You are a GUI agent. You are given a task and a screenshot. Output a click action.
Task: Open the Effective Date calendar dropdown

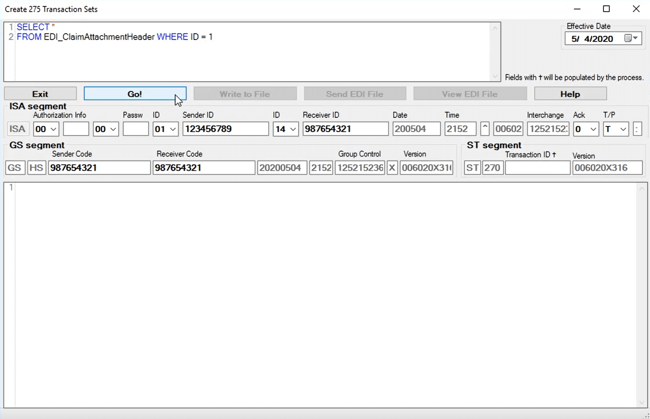click(632, 38)
